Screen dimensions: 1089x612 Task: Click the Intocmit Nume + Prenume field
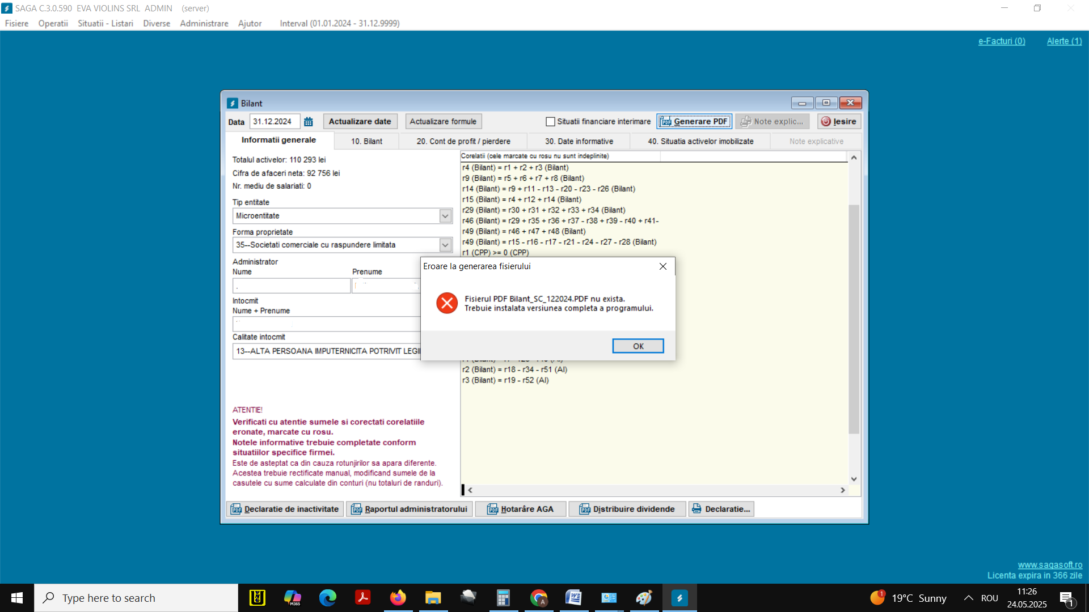326,324
